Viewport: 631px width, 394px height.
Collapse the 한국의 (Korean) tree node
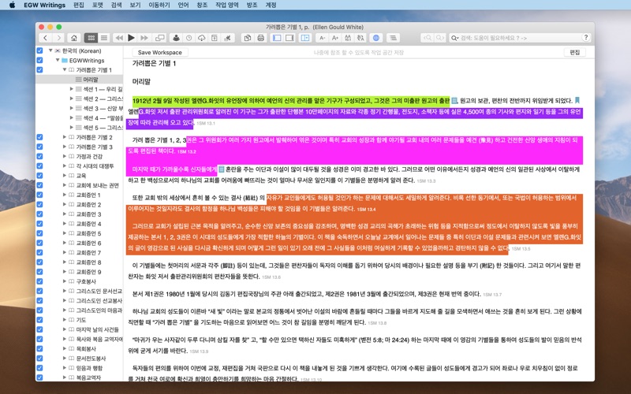[50, 50]
